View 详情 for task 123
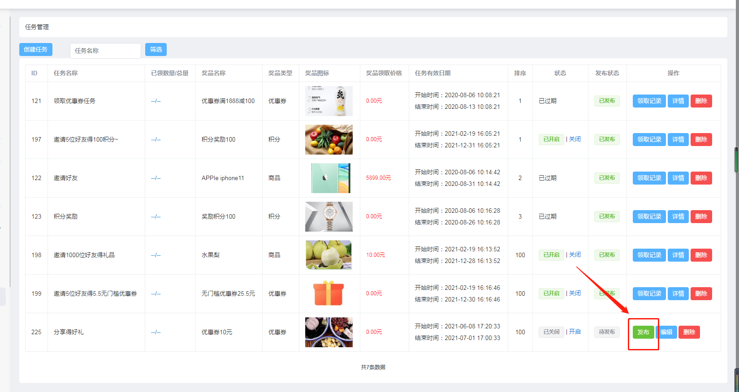The image size is (739, 392). (x=678, y=216)
